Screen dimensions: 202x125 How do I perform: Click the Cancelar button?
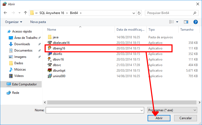[x=186, y=118]
